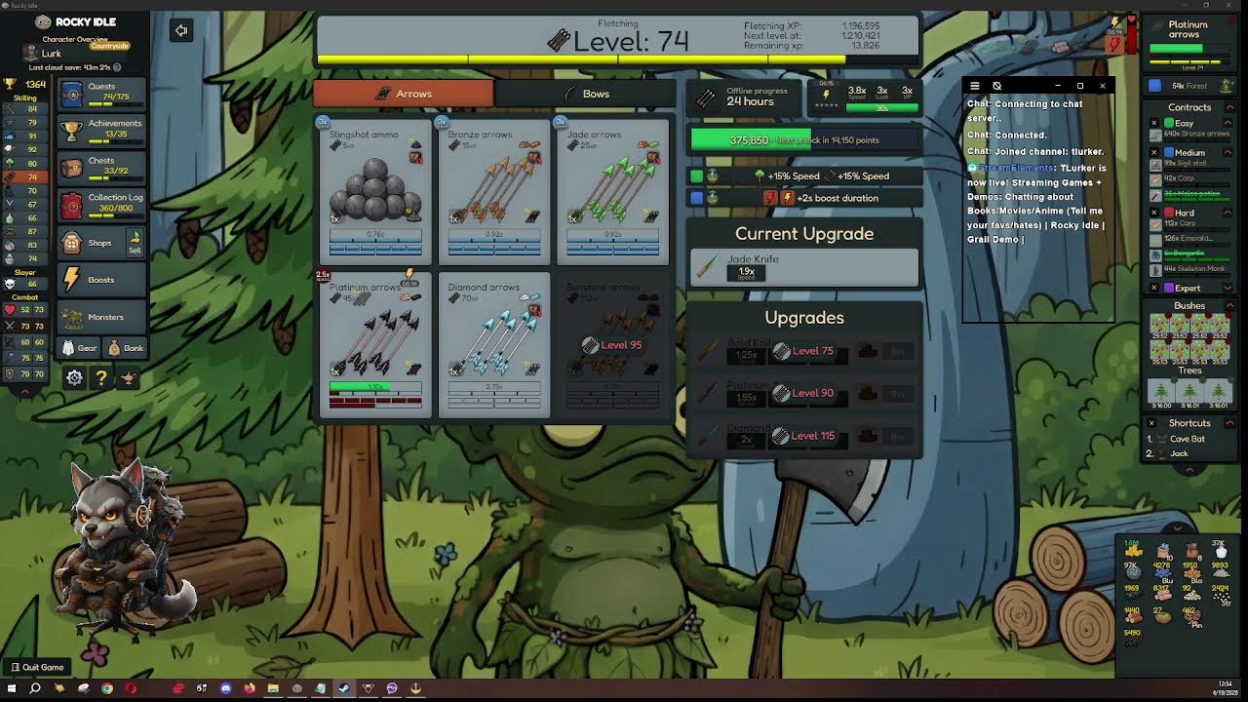
Task: Click the genie lamp icon
Action: tap(128, 377)
